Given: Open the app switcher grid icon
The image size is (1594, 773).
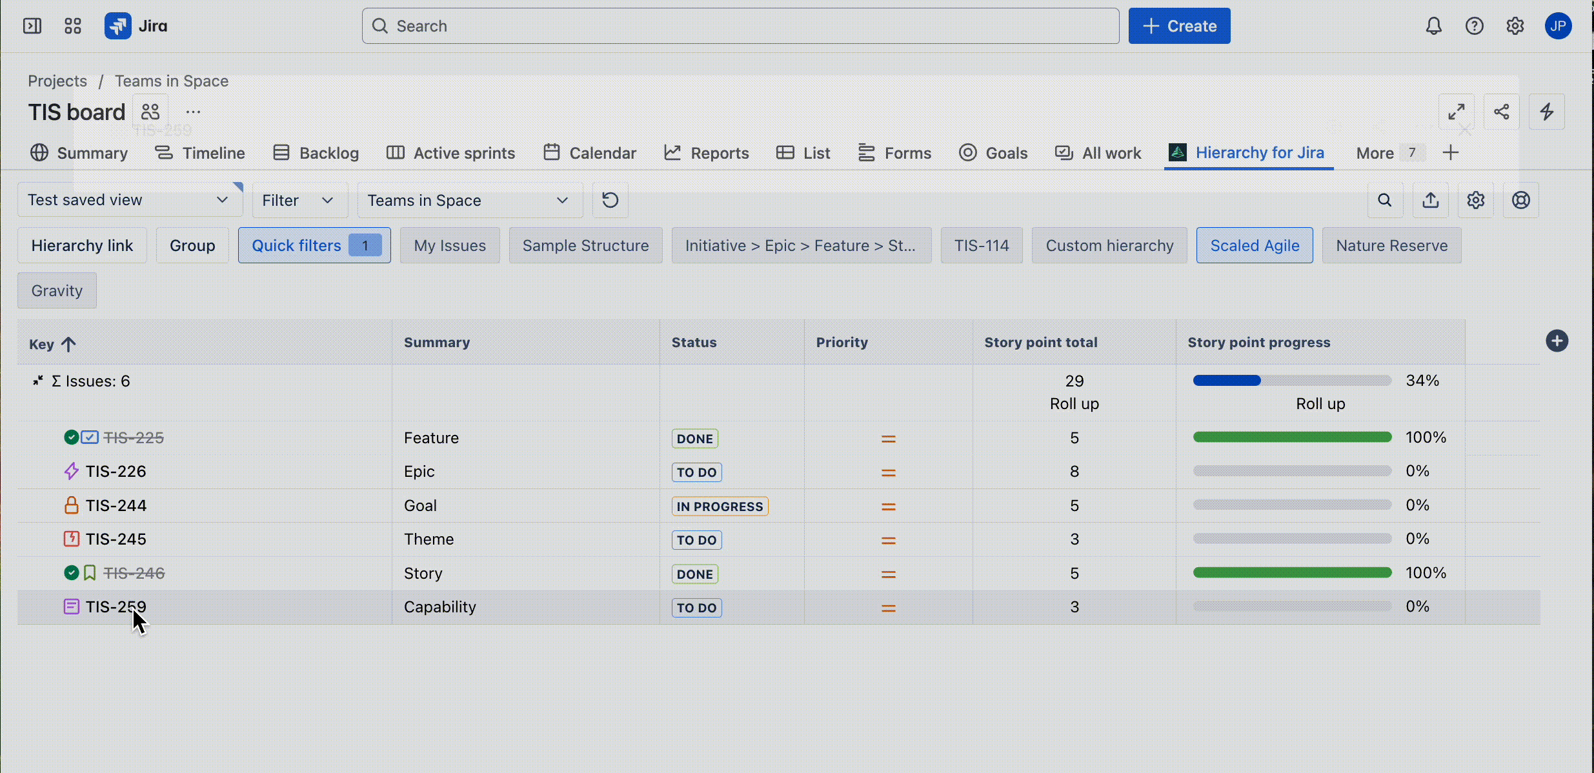Looking at the screenshot, I should pos(73,26).
